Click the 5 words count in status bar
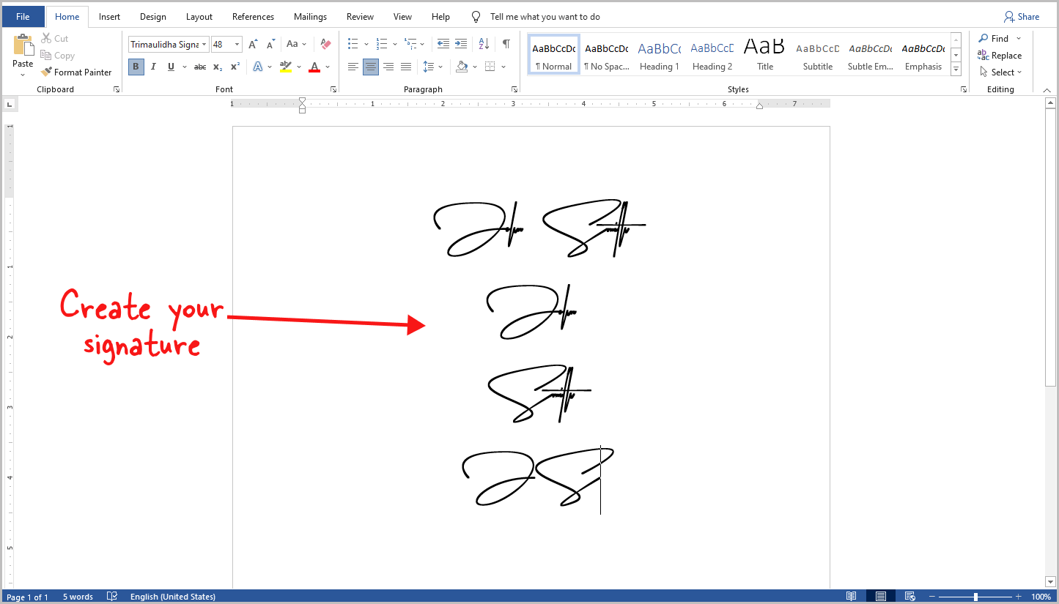 point(78,596)
